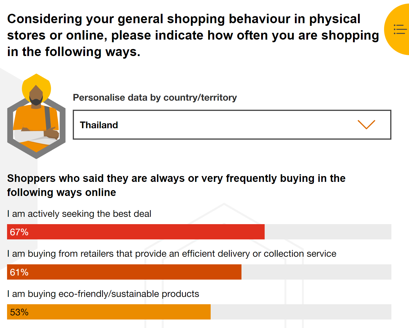Click grey unfilled part of eco-friendly bar
This screenshot has height=328, width=409.
pos(301,312)
